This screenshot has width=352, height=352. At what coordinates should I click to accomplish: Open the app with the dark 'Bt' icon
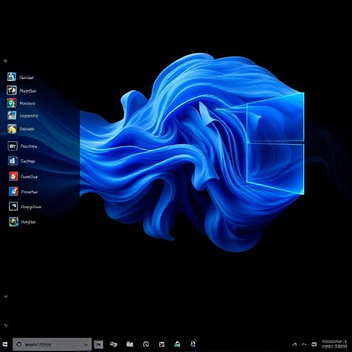[12, 146]
